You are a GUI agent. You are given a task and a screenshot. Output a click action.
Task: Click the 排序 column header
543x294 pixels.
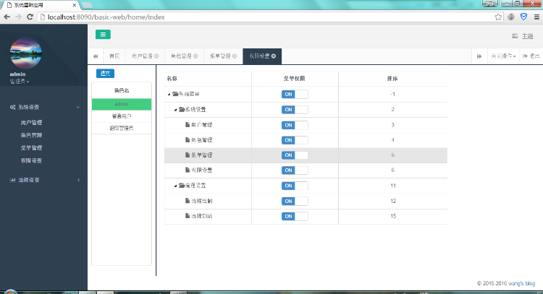coord(392,79)
